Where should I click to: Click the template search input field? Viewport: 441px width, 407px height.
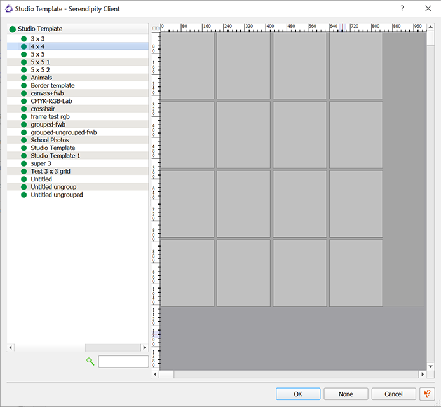pos(123,361)
